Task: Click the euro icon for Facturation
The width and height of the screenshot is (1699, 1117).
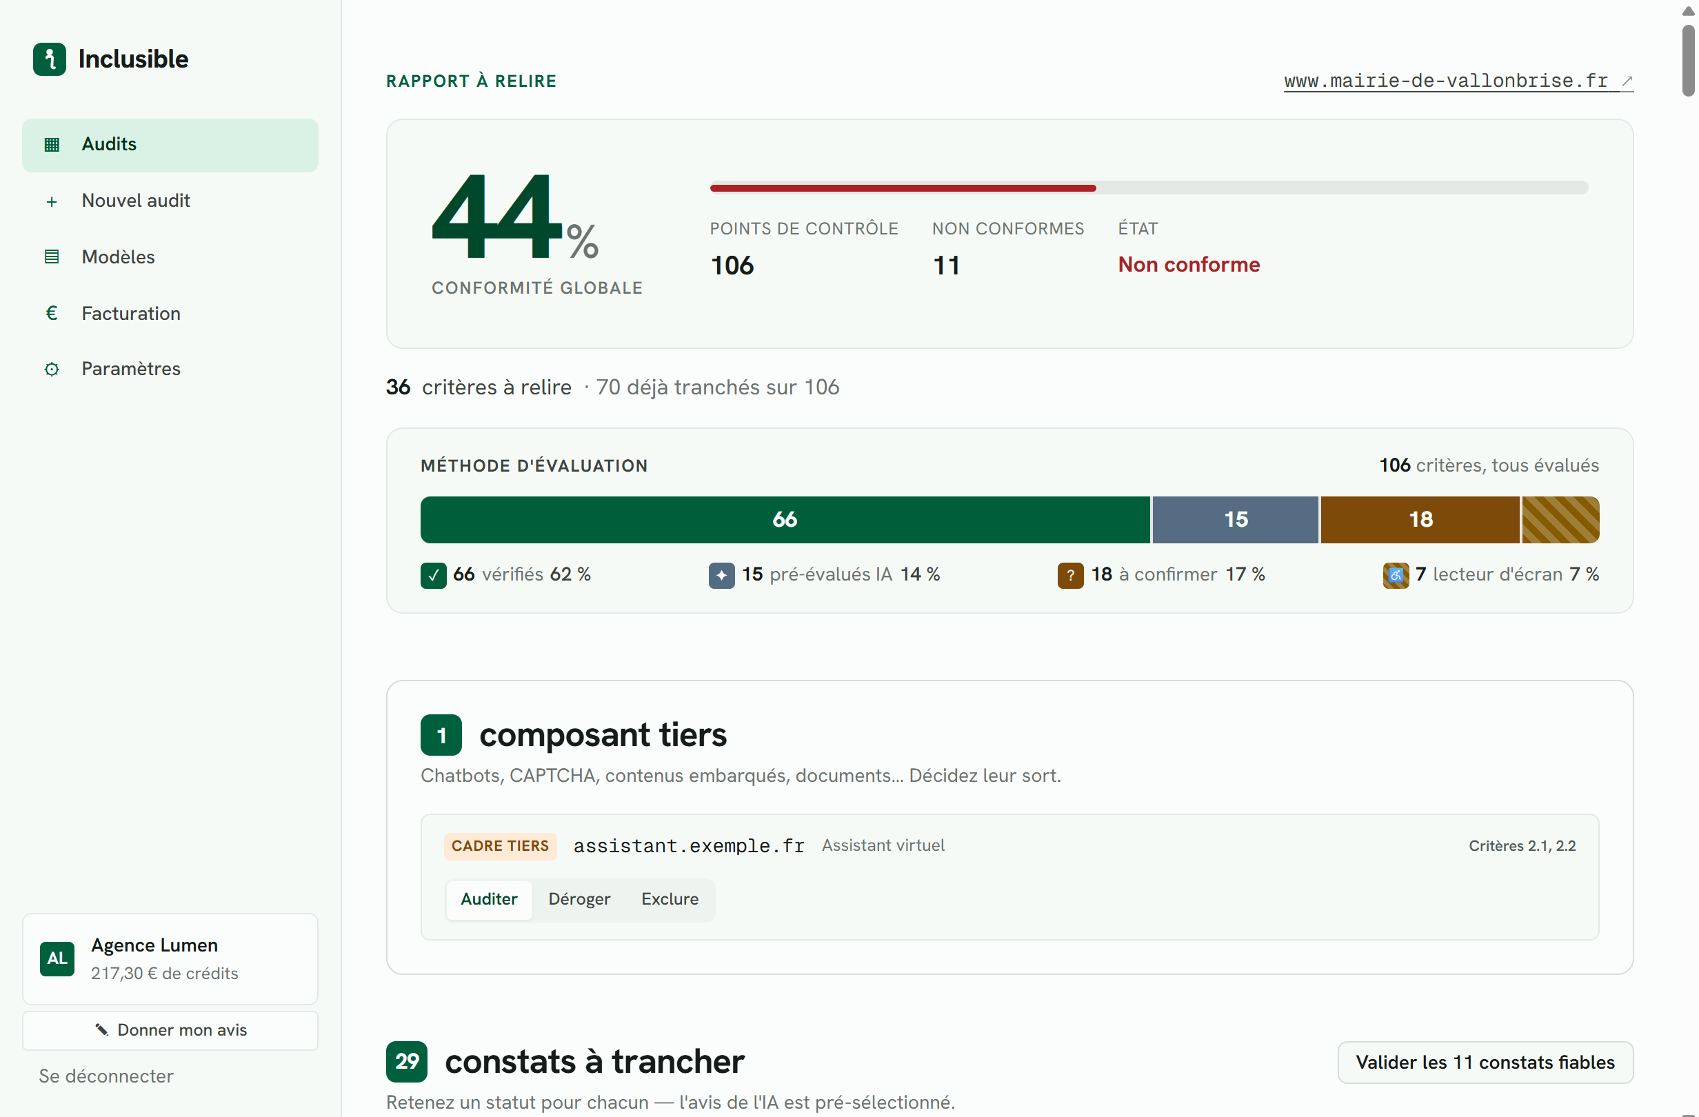Action: (52, 313)
